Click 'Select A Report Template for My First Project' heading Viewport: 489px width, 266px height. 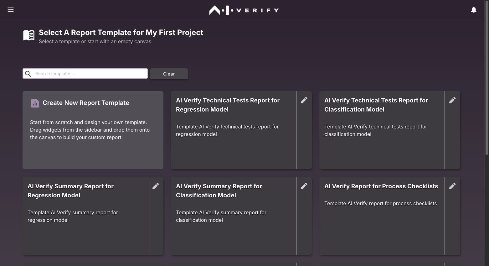[121, 33]
